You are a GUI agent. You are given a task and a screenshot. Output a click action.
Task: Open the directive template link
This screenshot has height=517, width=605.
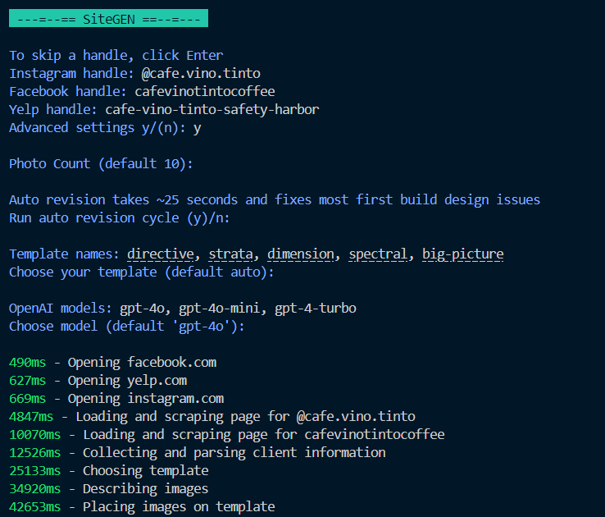tap(161, 254)
